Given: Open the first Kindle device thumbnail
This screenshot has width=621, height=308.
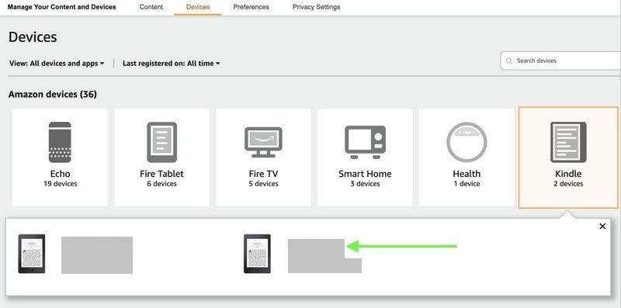Looking at the screenshot, I should tap(32, 254).
